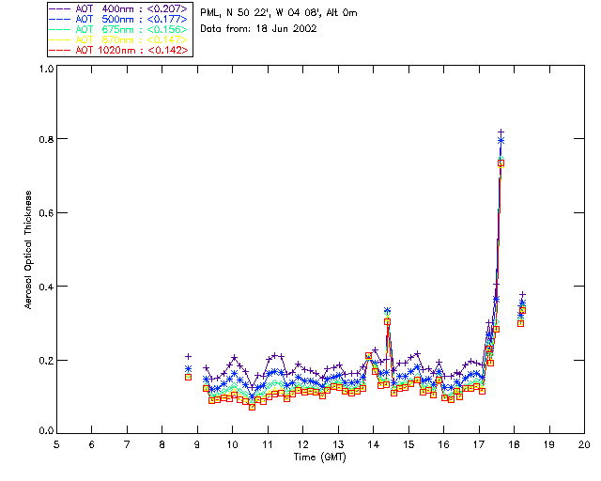Click the 0.6 y-axis tick label
The height and width of the screenshot is (481, 601).
click(x=46, y=213)
